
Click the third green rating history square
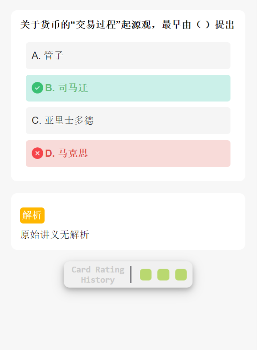click(181, 275)
